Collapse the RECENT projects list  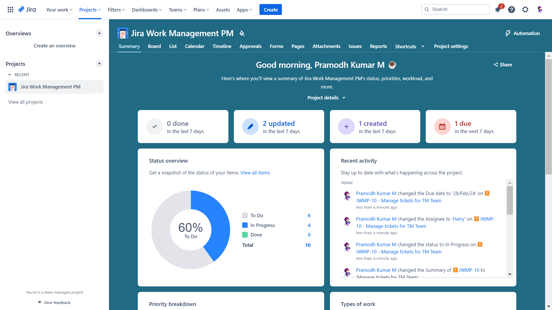9,75
